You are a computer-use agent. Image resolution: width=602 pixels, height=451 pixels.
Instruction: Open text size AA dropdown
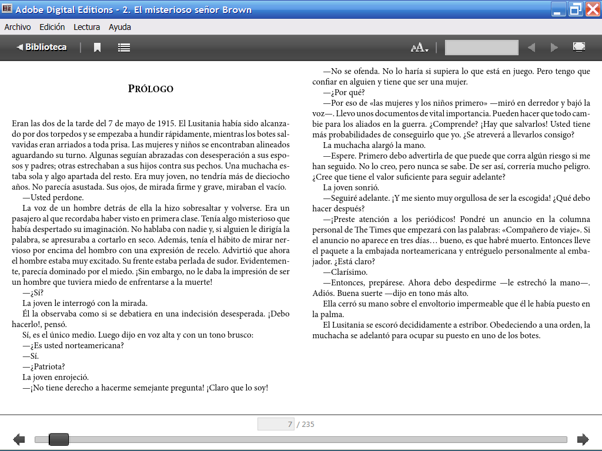(x=419, y=48)
